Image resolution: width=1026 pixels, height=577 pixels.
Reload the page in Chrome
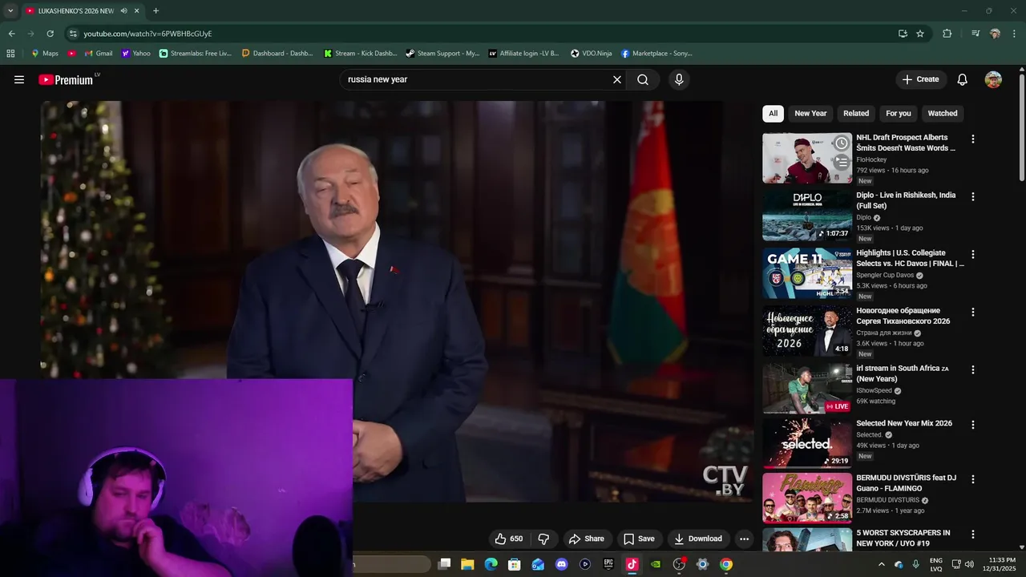point(50,34)
